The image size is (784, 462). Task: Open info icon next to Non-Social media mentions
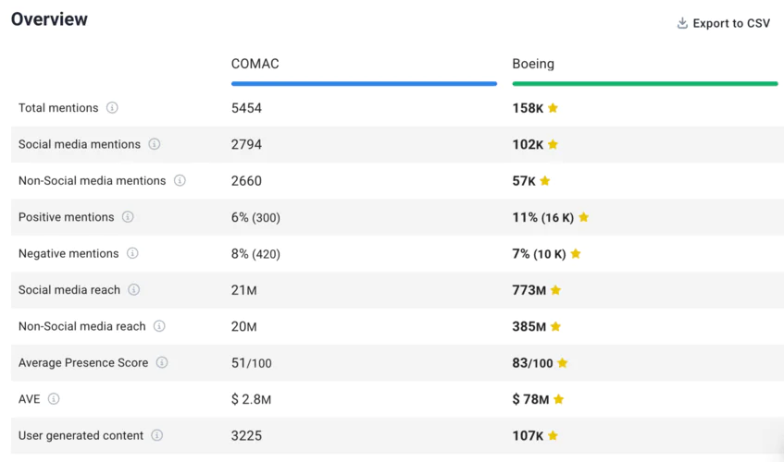coord(180,180)
